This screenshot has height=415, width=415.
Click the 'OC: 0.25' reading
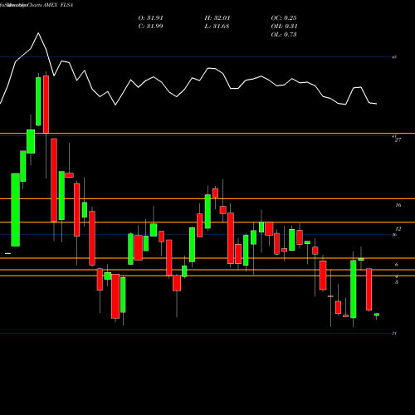(x=284, y=18)
